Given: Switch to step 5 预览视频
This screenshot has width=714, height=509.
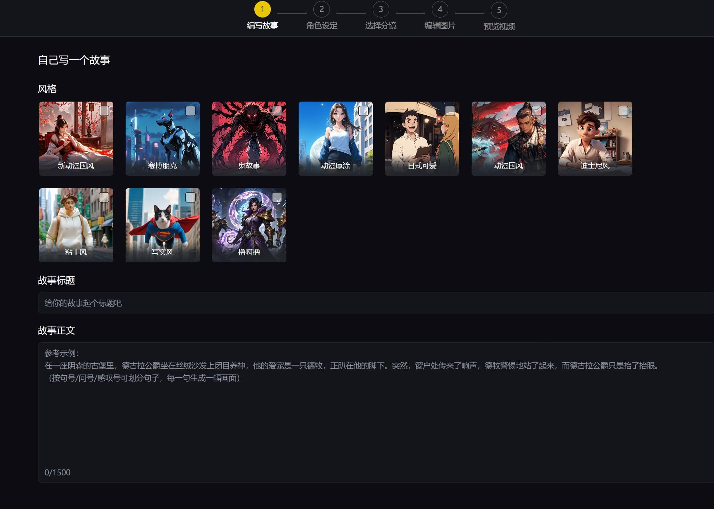Looking at the screenshot, I should 499,10.
